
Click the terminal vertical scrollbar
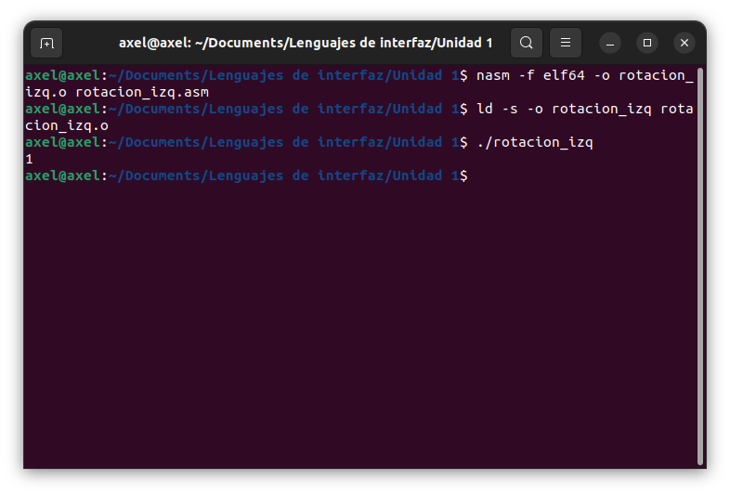[699, 267]
